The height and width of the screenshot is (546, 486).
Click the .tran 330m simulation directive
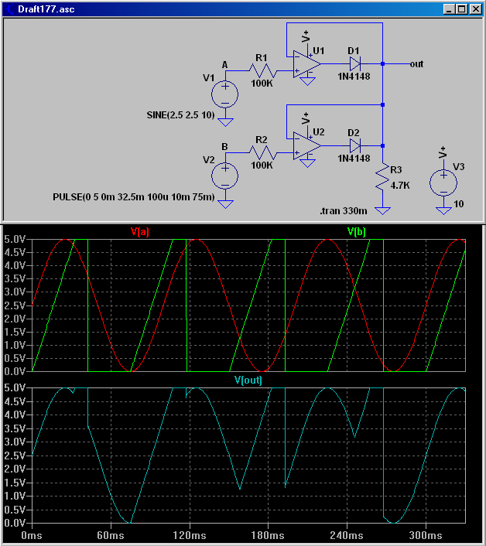click(343, 210)
